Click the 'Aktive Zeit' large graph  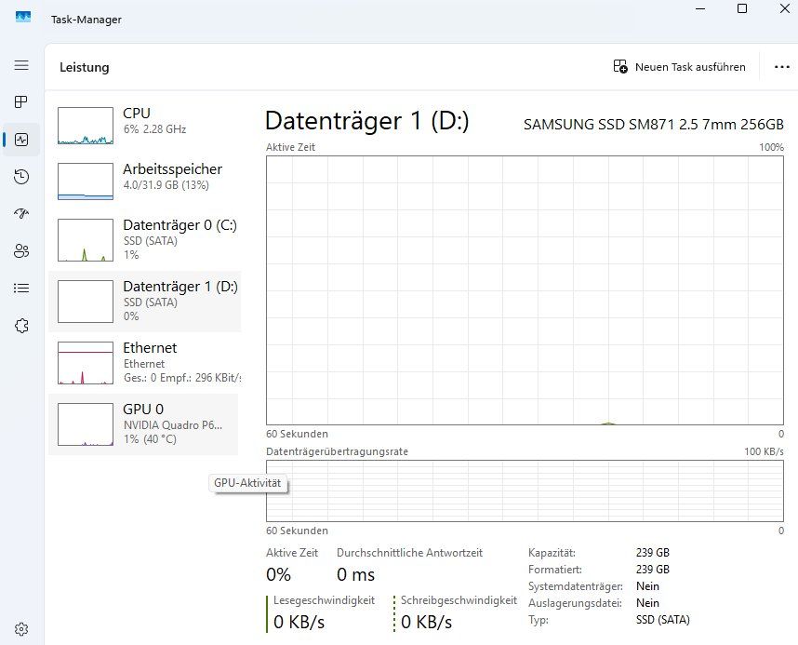pos(525,290)
